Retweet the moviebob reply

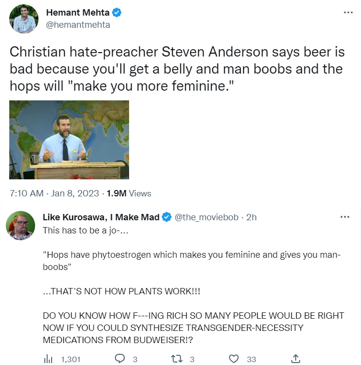tap(177, 359)
